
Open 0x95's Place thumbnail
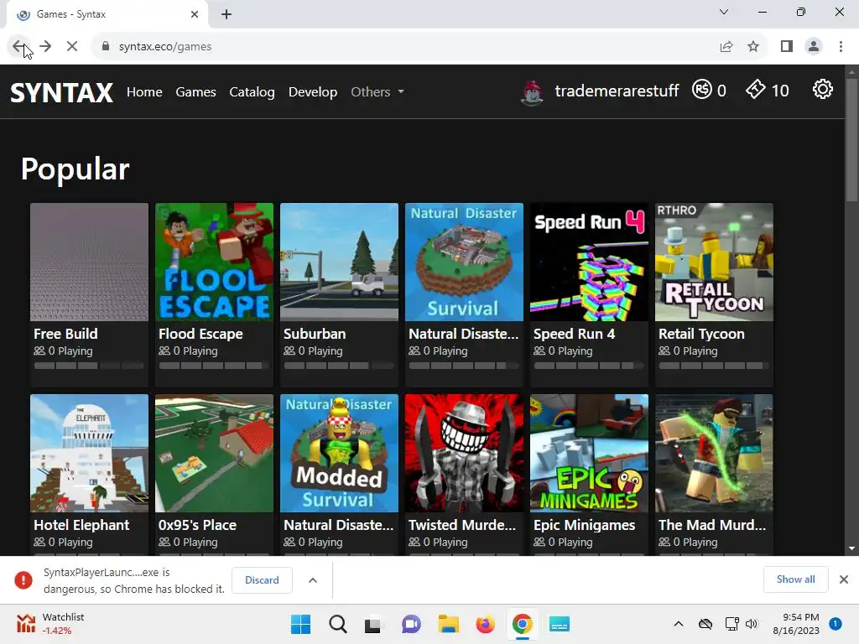click(x=214, y=454)
